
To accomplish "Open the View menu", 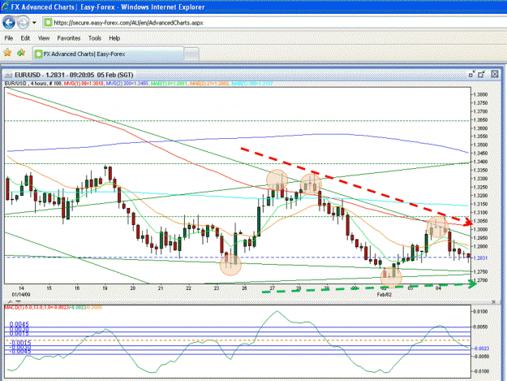I will [x=44, y=38].
